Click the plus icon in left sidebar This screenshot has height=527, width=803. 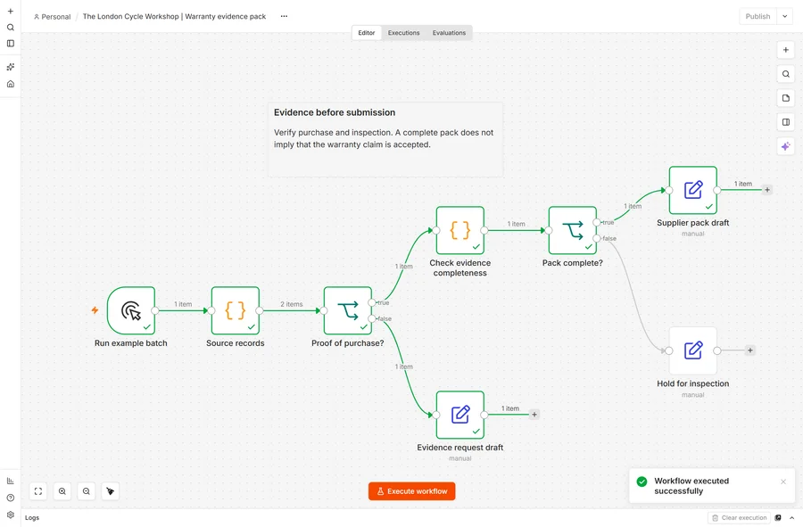10,12
